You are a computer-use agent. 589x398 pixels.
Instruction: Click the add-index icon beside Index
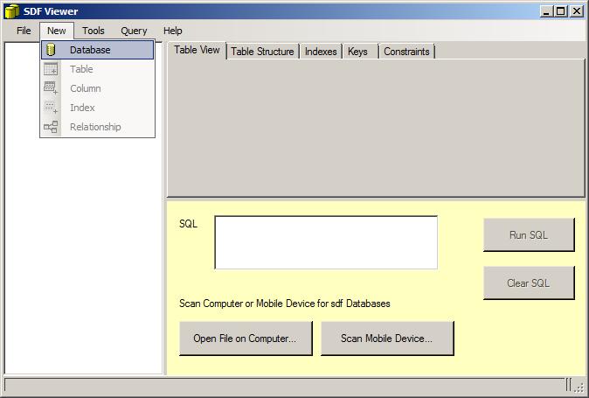click(51, 107)
